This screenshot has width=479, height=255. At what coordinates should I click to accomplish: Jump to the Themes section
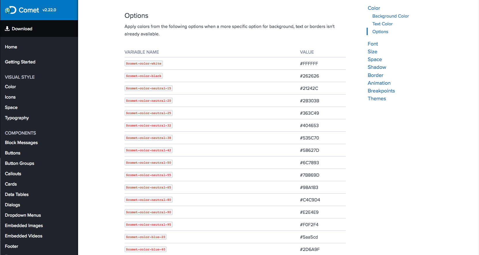click(x=377, y=99)
